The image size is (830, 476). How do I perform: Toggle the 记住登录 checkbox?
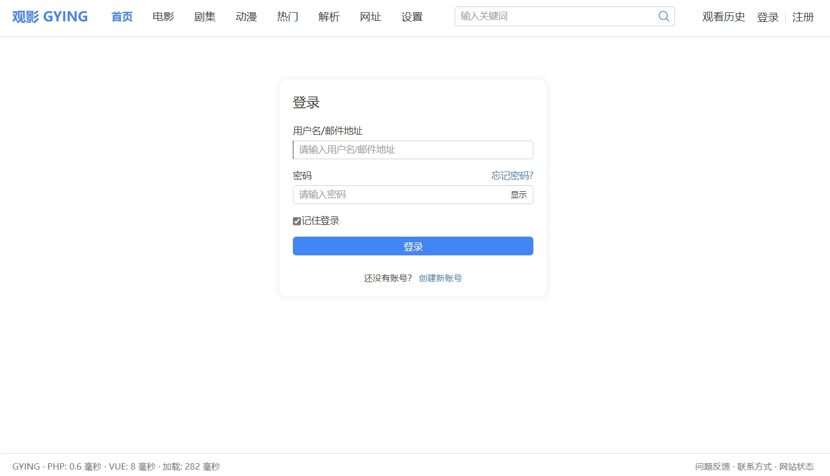(x=297, y=221)
